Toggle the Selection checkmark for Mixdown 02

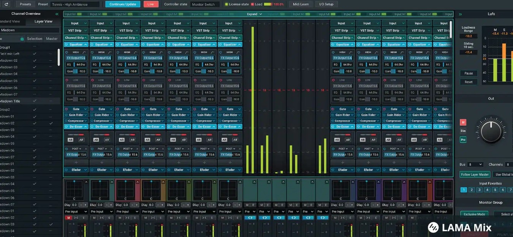coord(35,61)
